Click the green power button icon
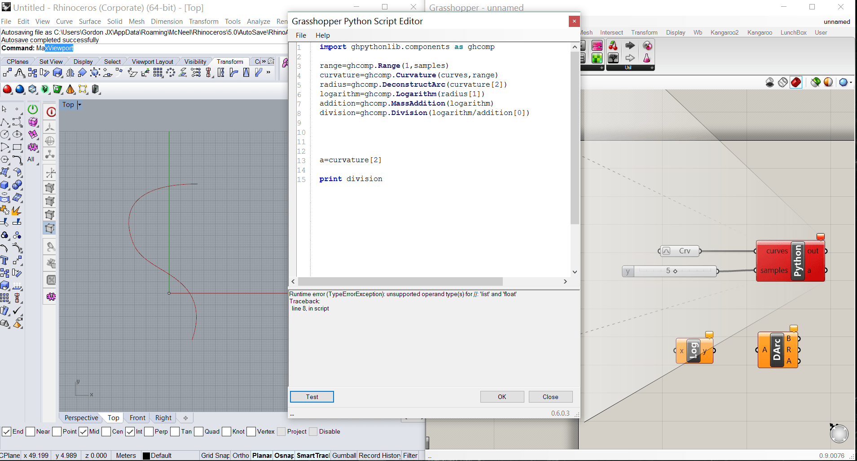The height and width of the screenshot is (461, 857). [33, 109]
